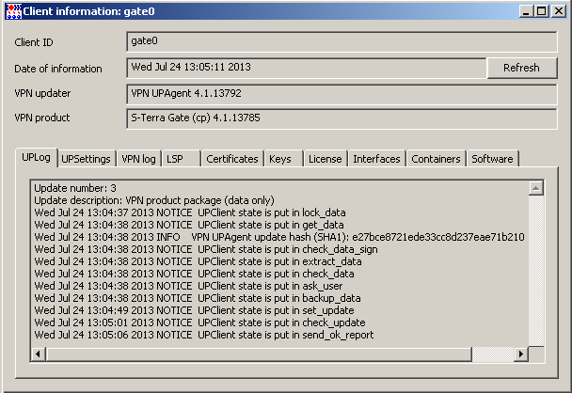The width and height of the screenshot is (572, 393).
Task: Click the horizontal scroll left arrow
Action: (38, 354)
